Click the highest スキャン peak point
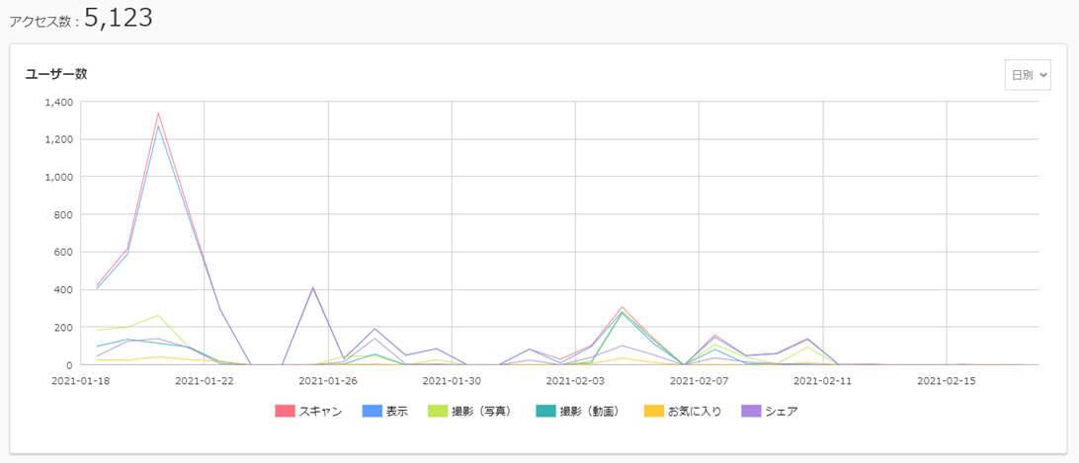 coord(158,113)
